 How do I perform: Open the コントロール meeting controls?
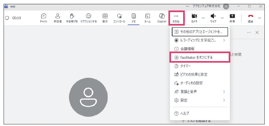coord(119,18)
